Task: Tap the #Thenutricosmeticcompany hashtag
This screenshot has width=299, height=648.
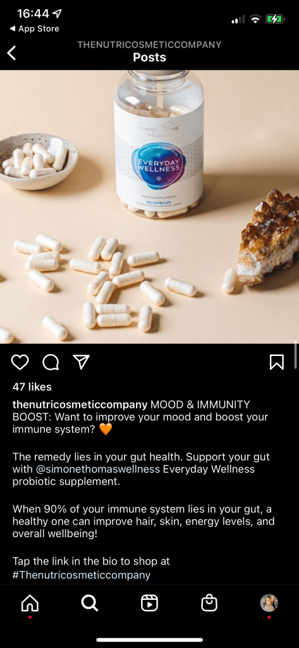Action: point(82,575)
